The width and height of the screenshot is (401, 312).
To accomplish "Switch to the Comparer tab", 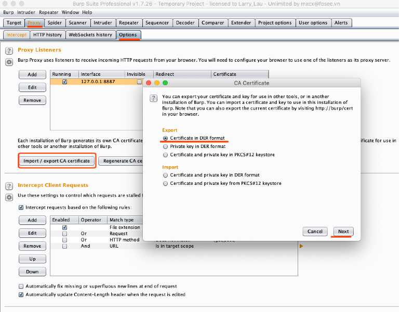I will pos(213,23).
